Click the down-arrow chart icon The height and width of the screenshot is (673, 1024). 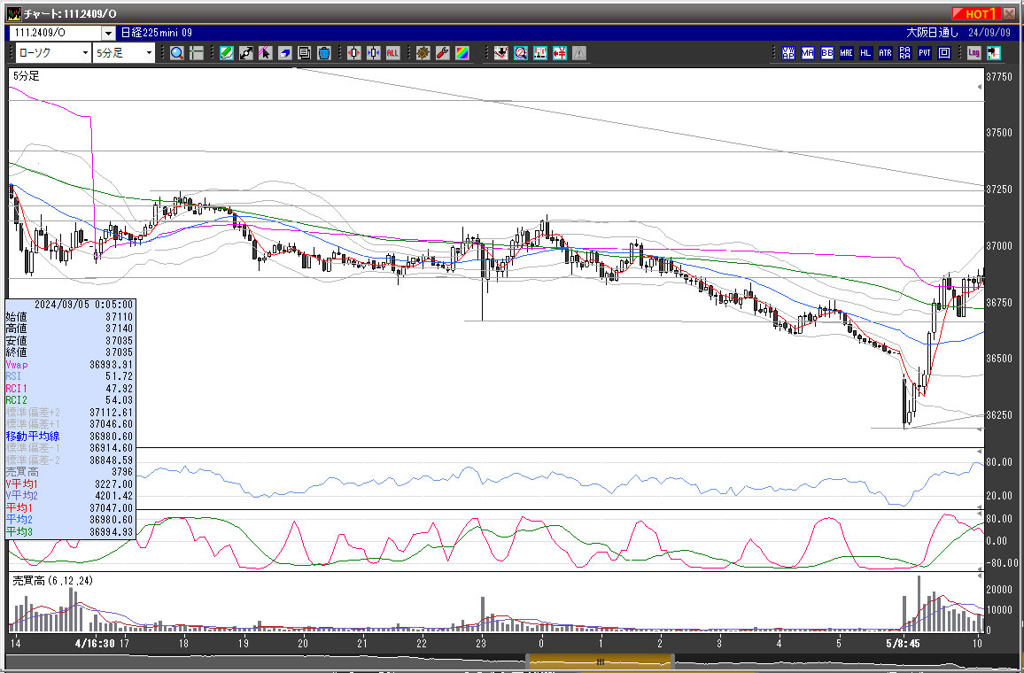click(500, 53)
